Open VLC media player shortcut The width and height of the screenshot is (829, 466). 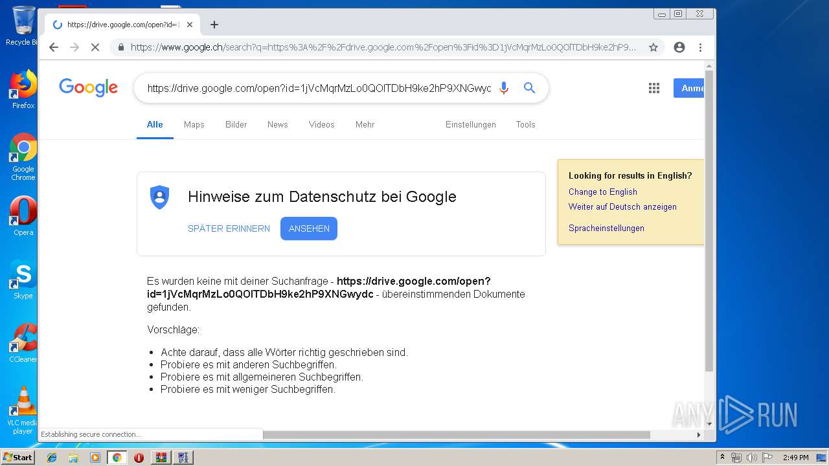(23, 410)
